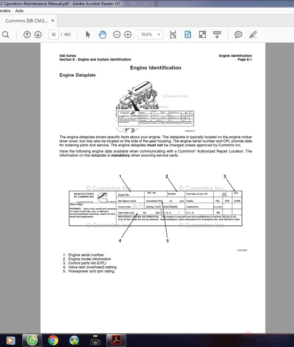
Task: Open the green app taskbar icon
Action: click(32, 340)
